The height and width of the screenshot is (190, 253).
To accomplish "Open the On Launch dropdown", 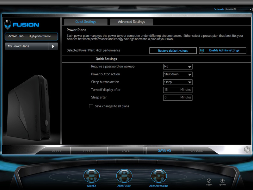I will click(238, 9).
